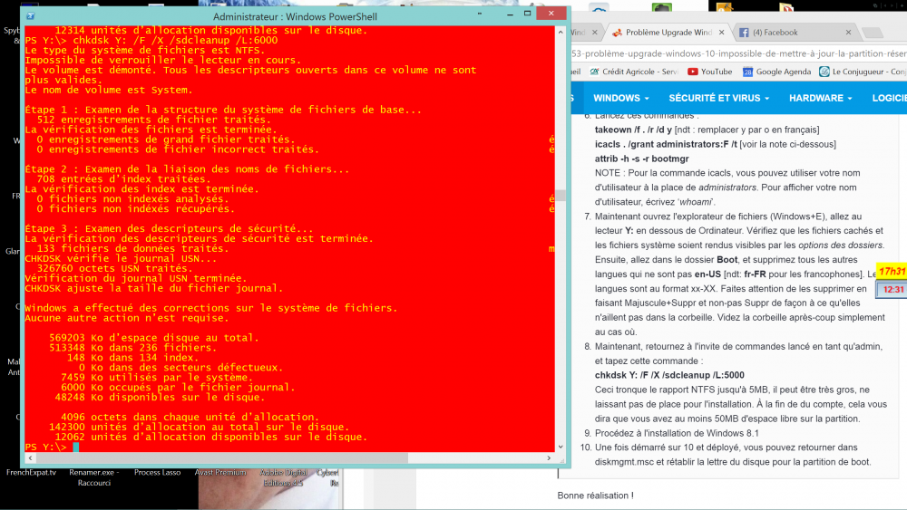This screenshot has width=907, height=510.
Task: Select the Avast Premium desktop shortcut label
Action: click(x=220, y=473)
